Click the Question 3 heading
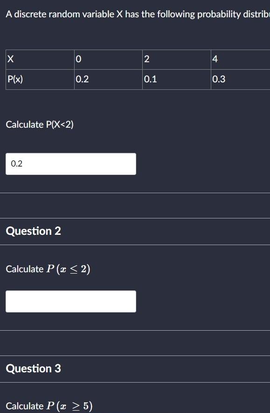The height and width of the screenshot is (413, 270). (x=33, y=369)
